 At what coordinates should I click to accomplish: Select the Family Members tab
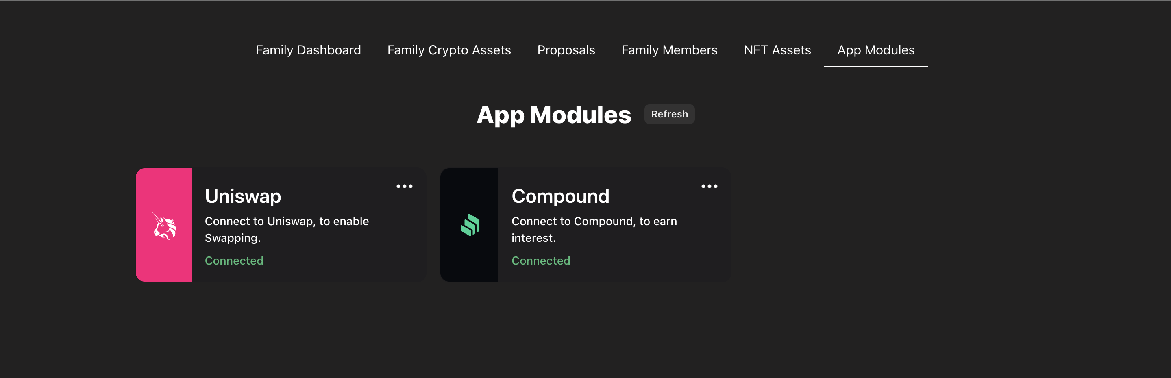669,50
